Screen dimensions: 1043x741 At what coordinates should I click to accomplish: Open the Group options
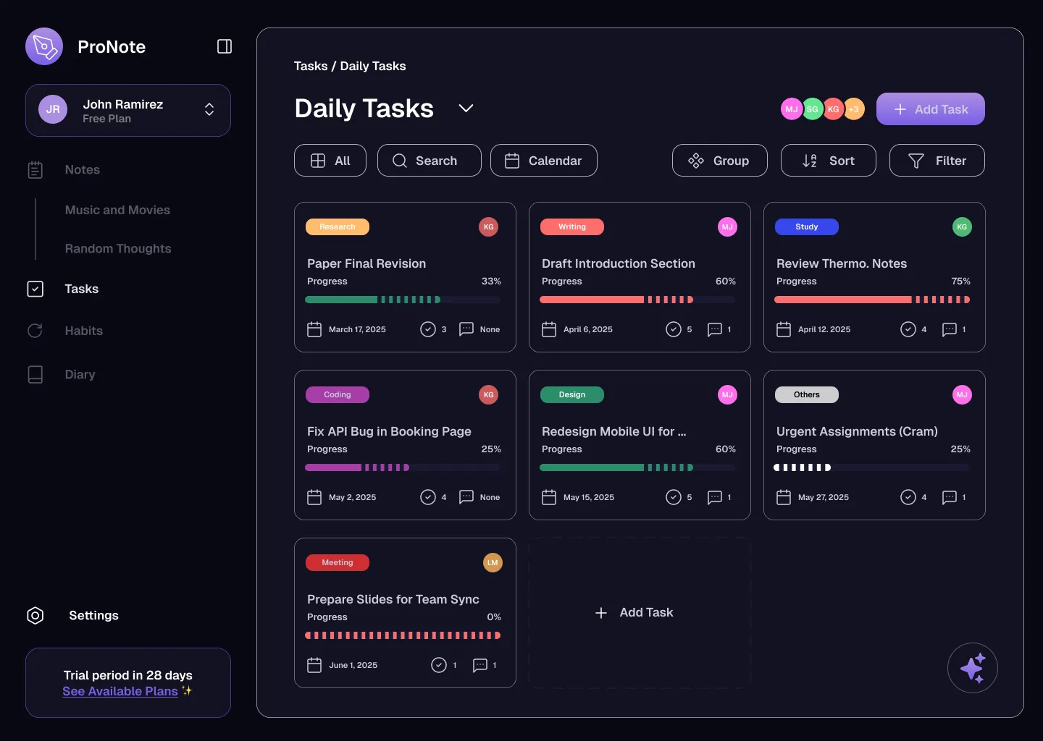(x=719, y=160)
